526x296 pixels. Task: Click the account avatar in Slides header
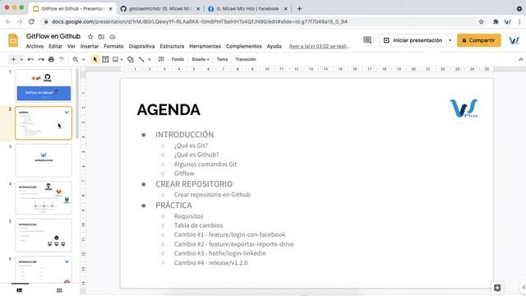[x=514, y=40]
